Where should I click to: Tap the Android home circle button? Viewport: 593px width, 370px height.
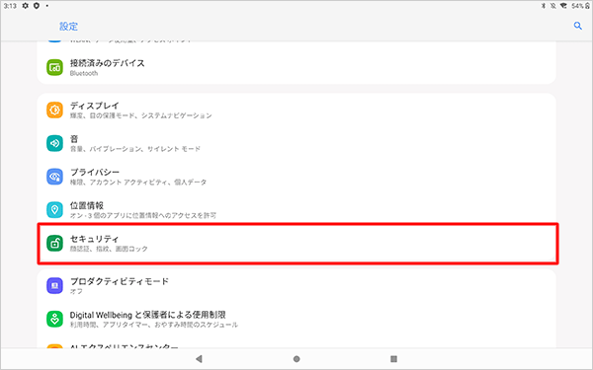point(296,359)
